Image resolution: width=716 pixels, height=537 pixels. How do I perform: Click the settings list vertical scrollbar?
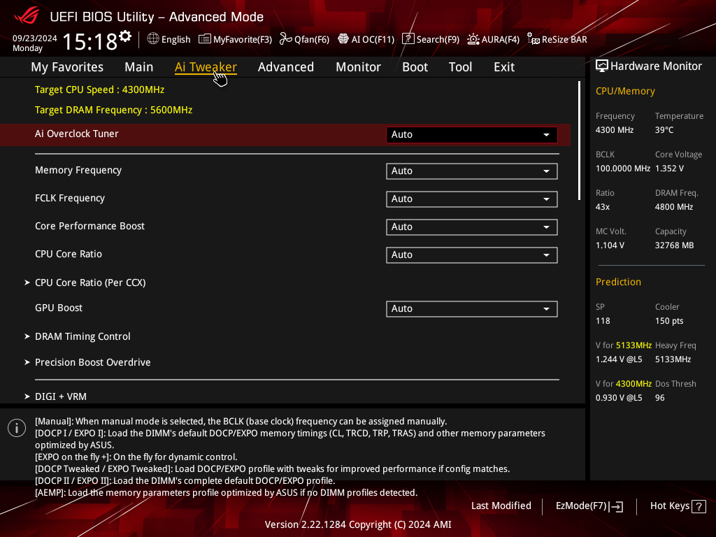click(580, 141)
